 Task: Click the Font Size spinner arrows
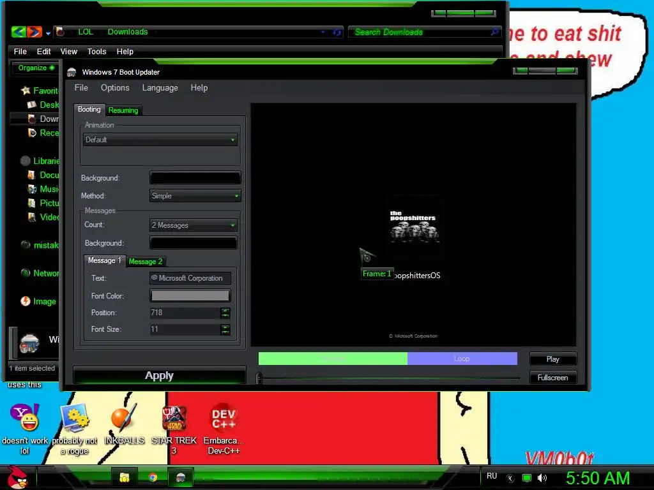click(x=225, y=330)
